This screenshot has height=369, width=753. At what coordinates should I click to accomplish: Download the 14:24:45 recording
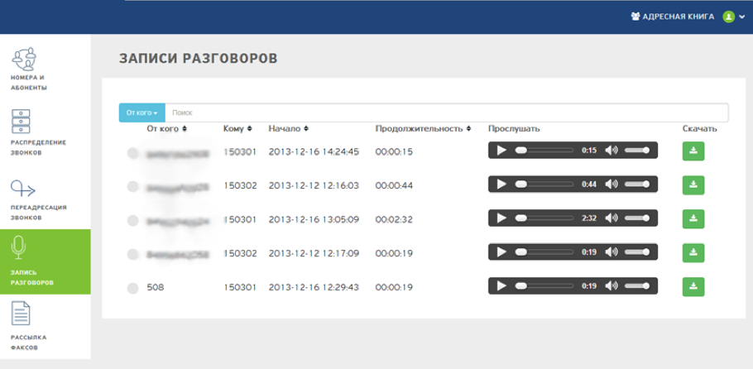point(693,151)
